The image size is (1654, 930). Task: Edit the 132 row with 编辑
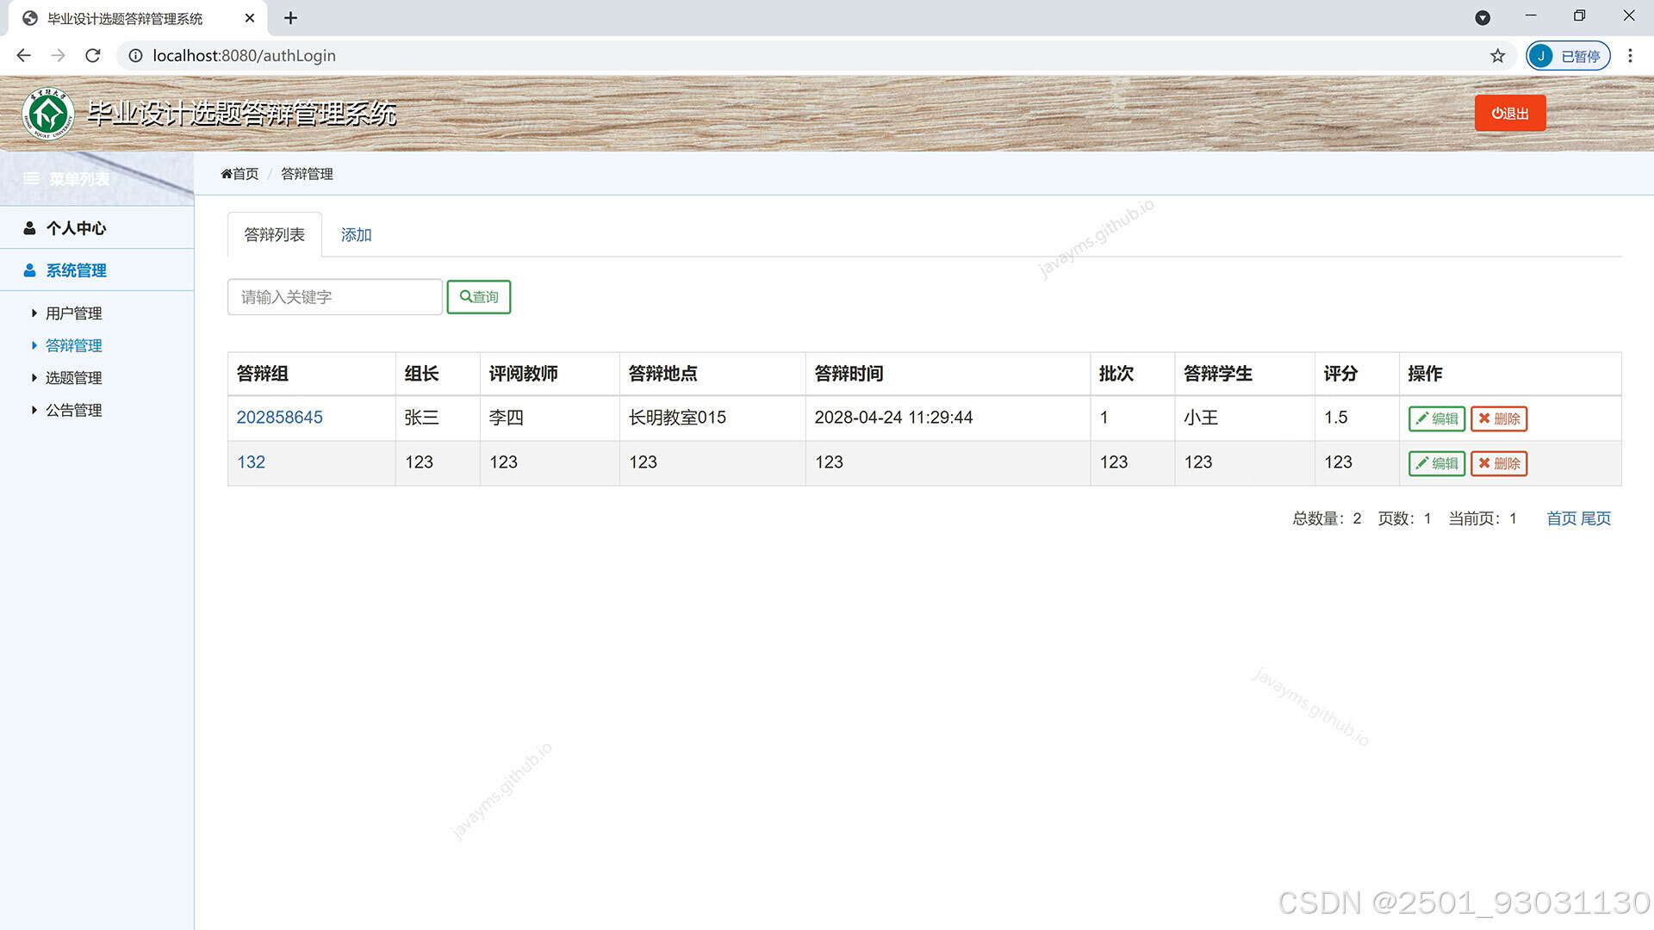coord(1436,463)
